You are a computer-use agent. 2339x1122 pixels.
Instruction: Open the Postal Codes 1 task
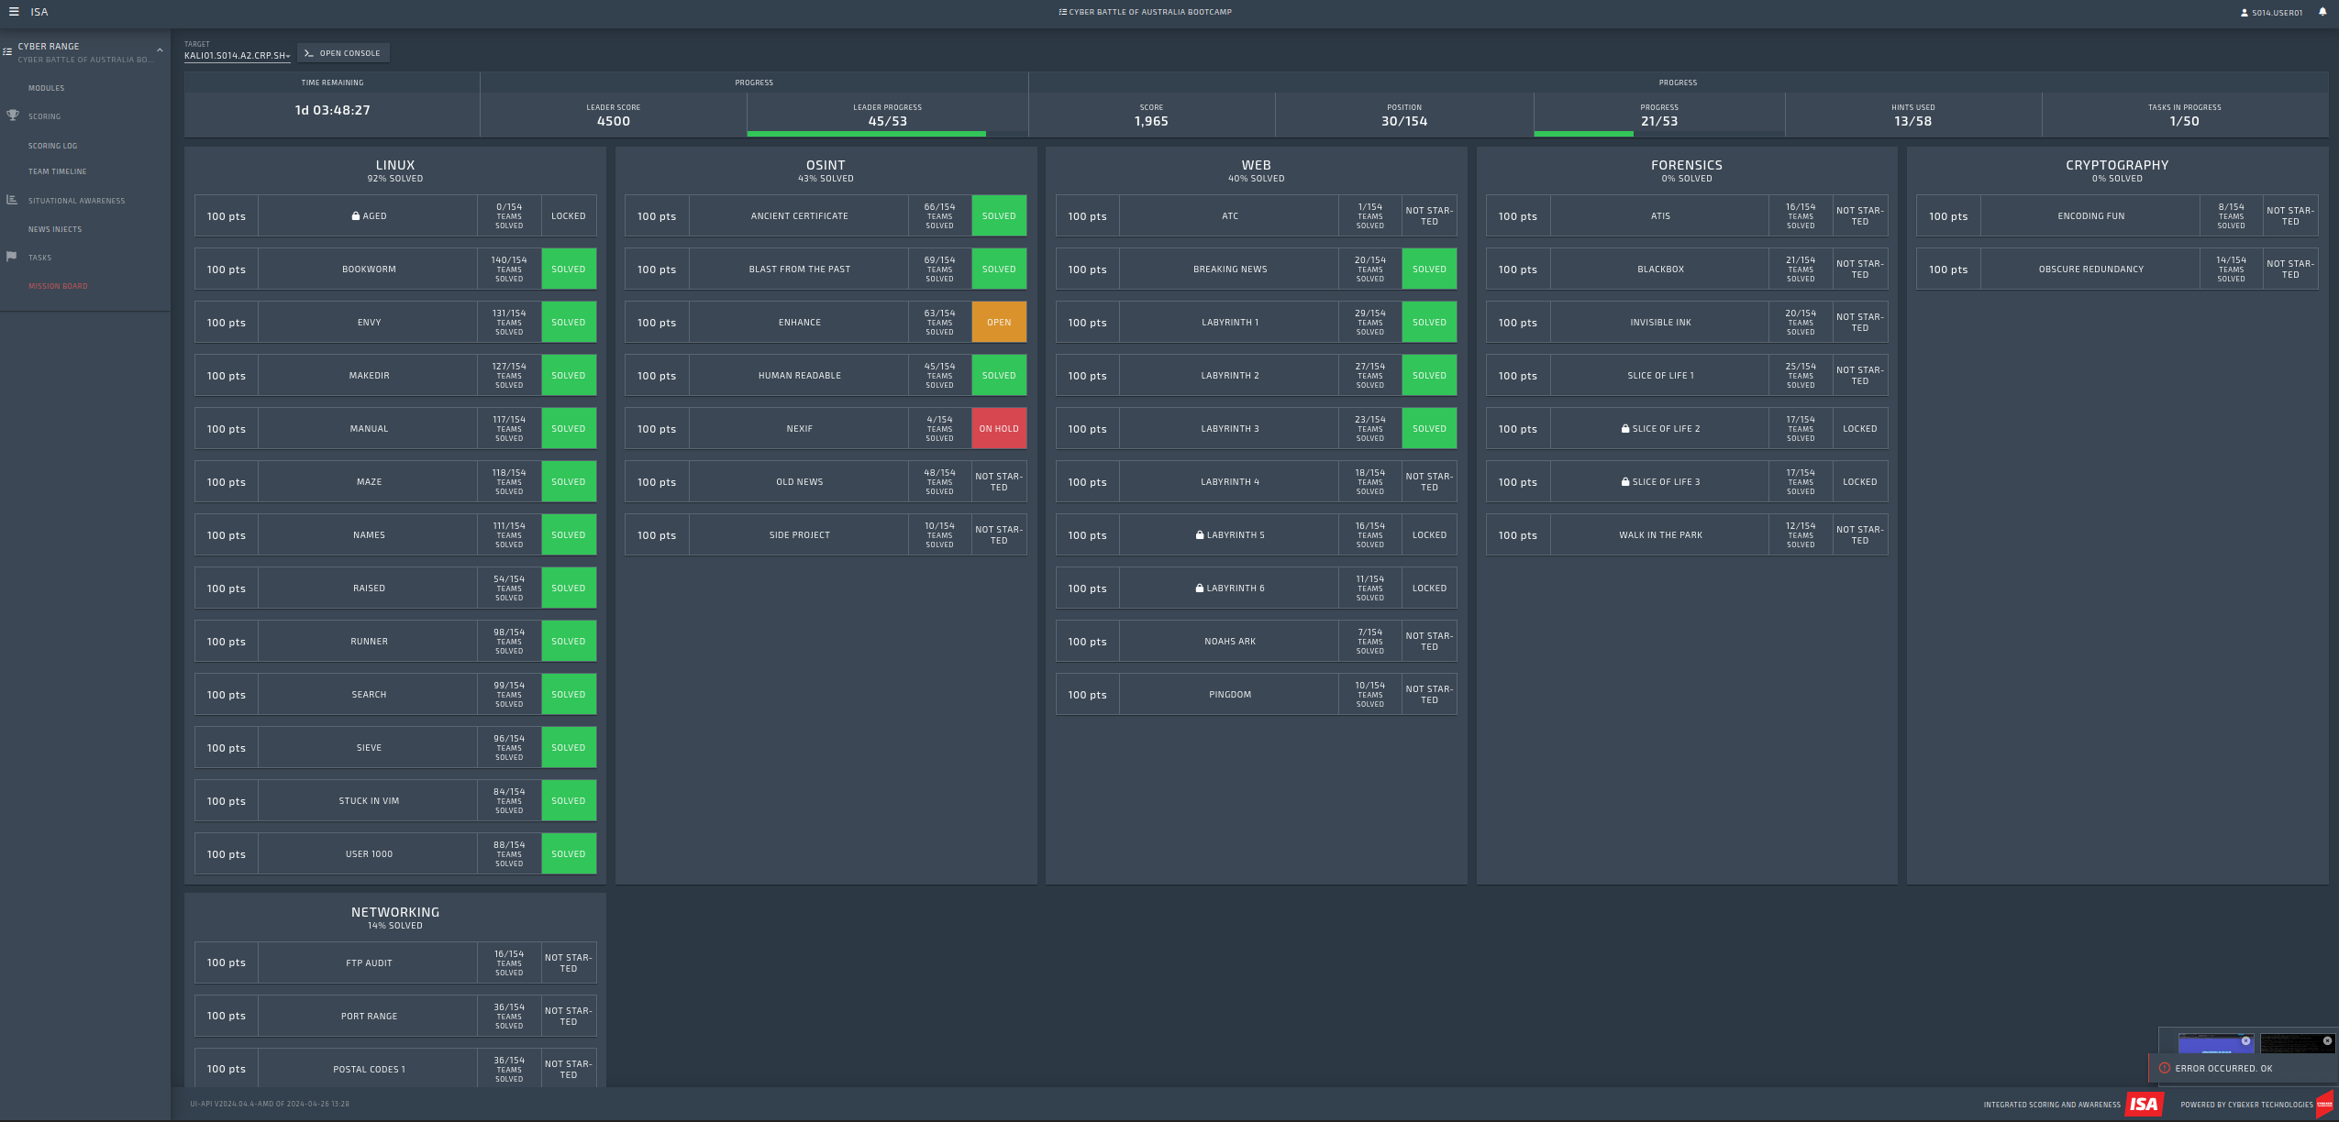[x=395, y=1069]
